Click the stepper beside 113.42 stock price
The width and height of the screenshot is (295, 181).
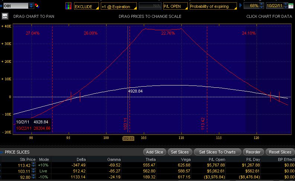click(x=33, y=165)
